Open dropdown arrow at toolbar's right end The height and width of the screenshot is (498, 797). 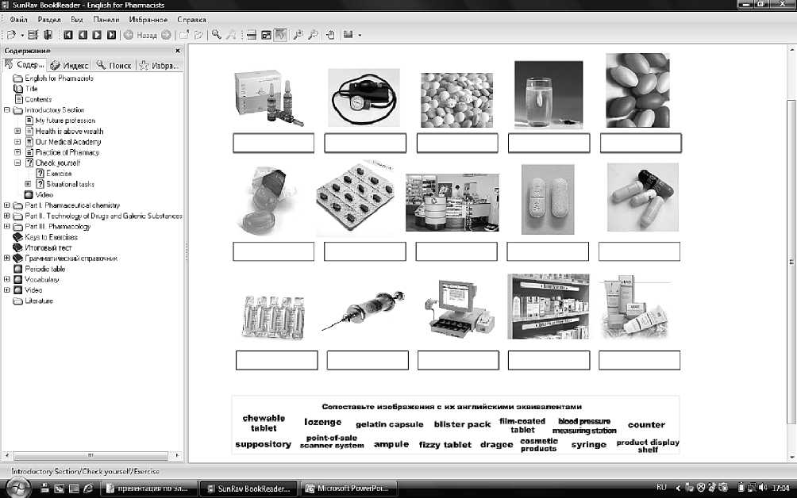click(360, 35)
